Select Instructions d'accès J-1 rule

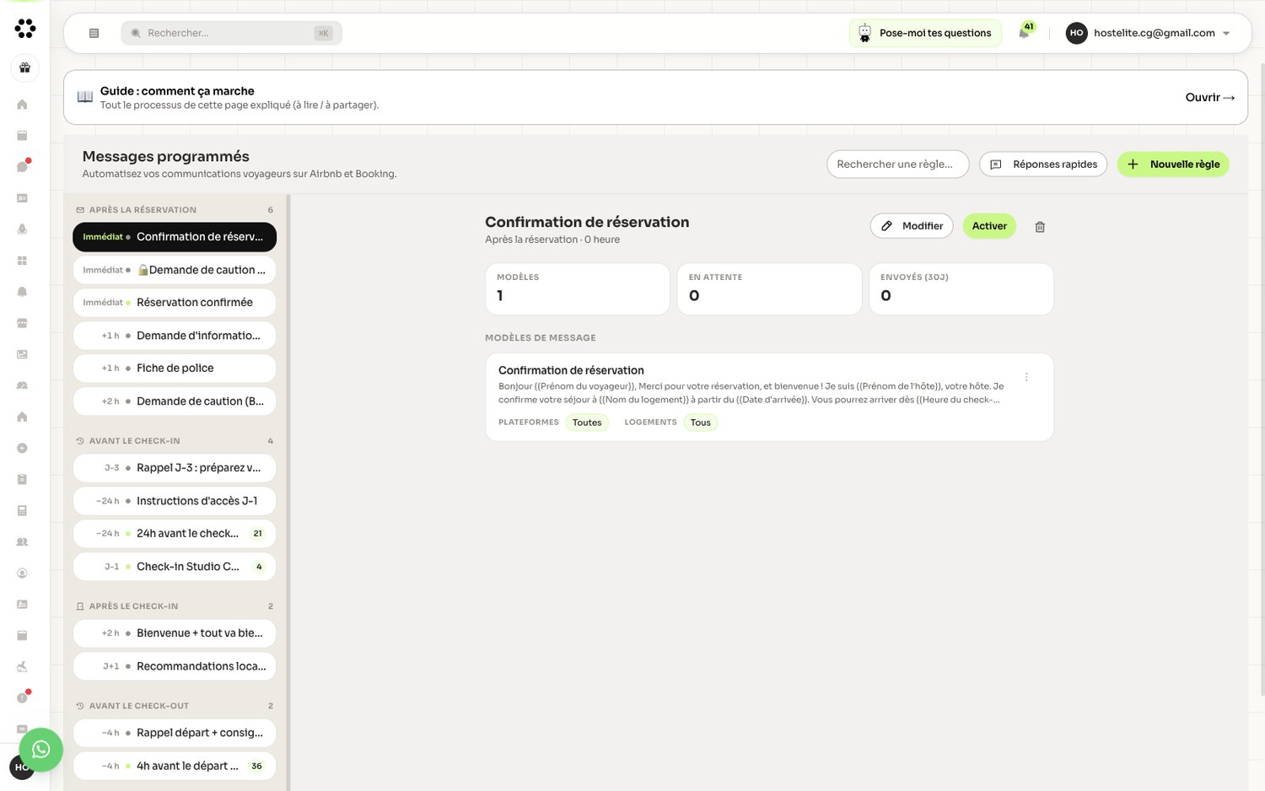(x=175, y=501)
